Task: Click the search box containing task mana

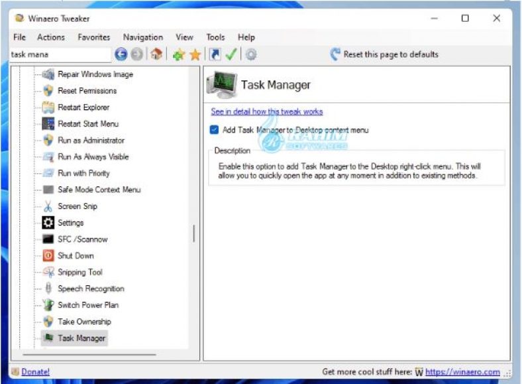Action: (x=60, y=54)
